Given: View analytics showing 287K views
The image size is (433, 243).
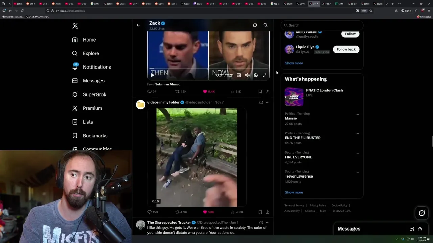Looking at the screenshot, I should coord(237,212).
